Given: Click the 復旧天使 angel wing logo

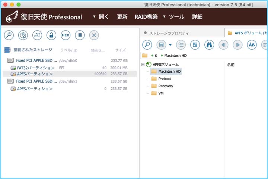Looking at the screenshot, I should click(12, 16).
